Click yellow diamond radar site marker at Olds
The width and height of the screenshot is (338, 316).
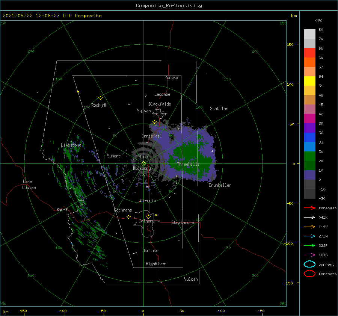143,163
